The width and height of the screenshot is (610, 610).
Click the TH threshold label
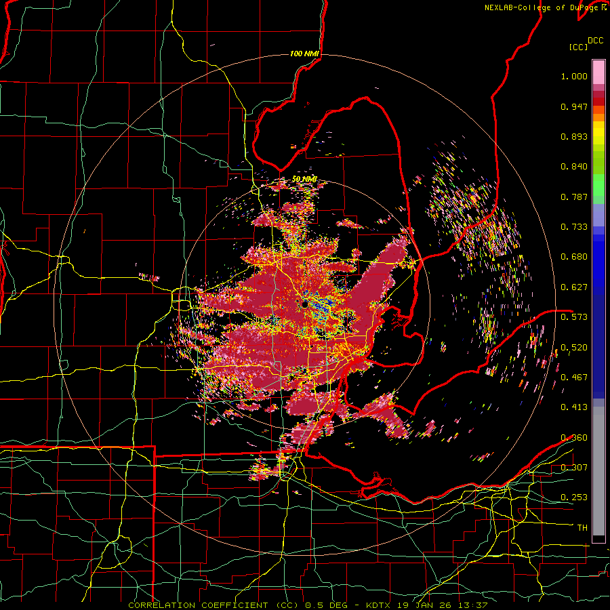(x=582, y=528)
